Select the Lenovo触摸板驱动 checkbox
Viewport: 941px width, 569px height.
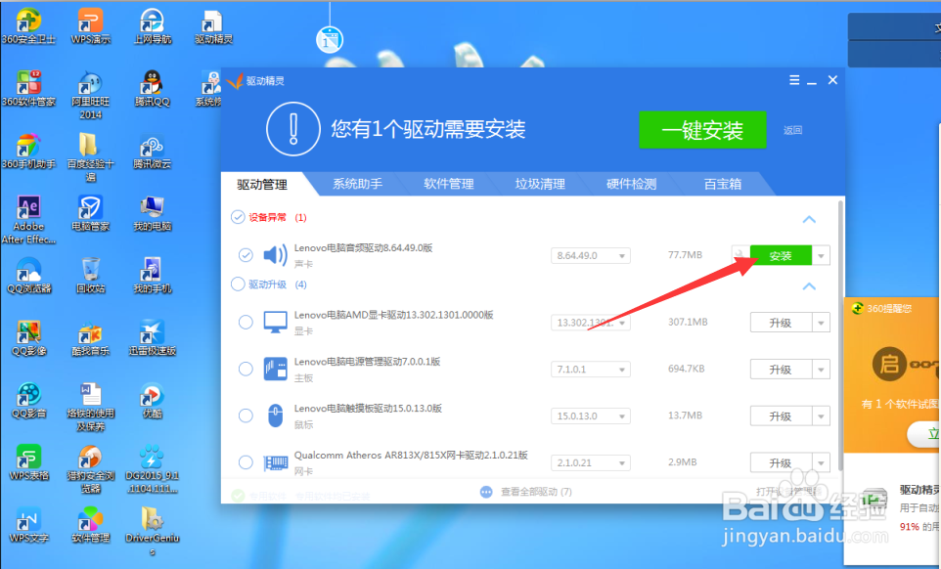246,416
